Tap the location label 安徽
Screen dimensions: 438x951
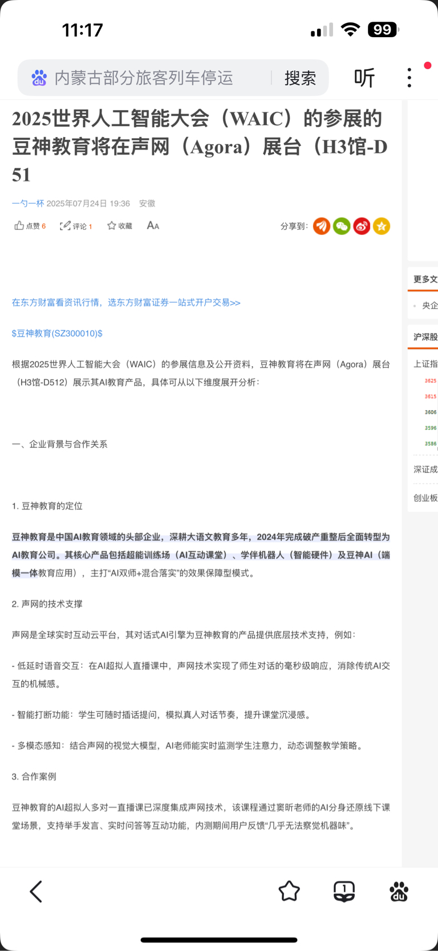point(147,203)
